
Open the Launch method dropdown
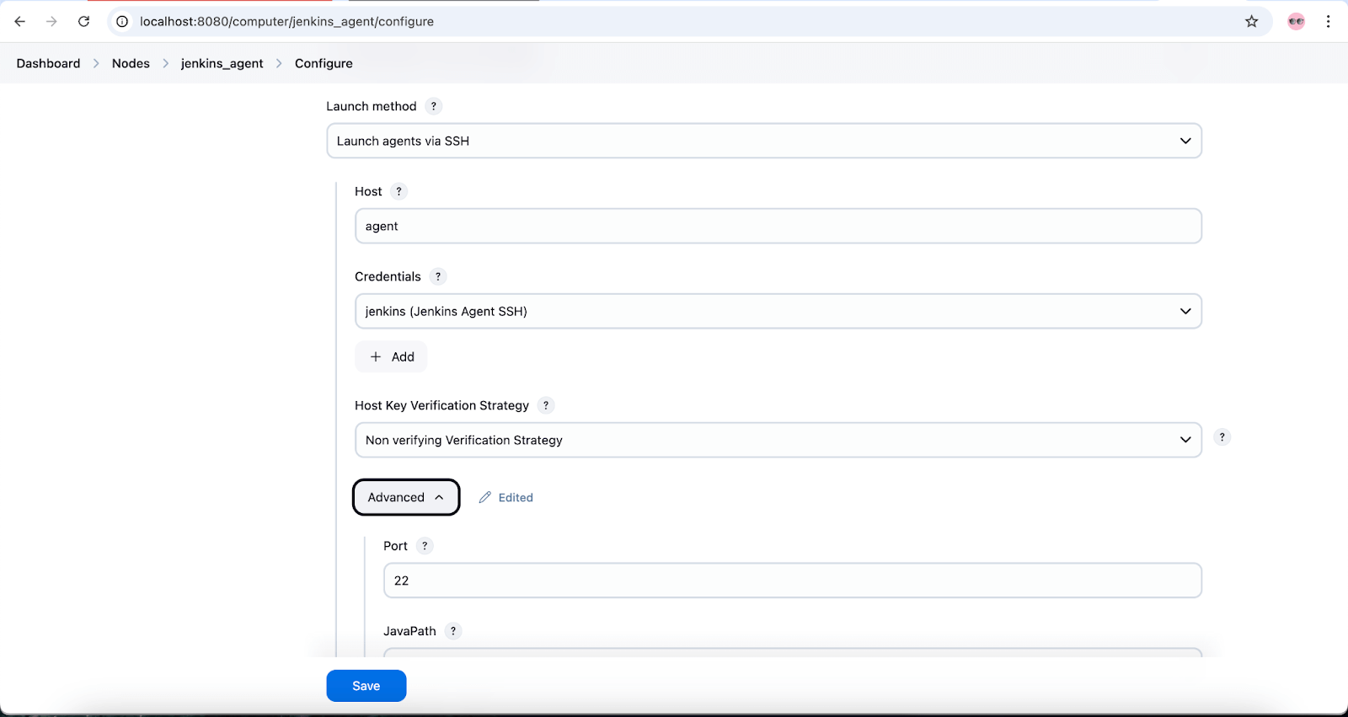763,141
